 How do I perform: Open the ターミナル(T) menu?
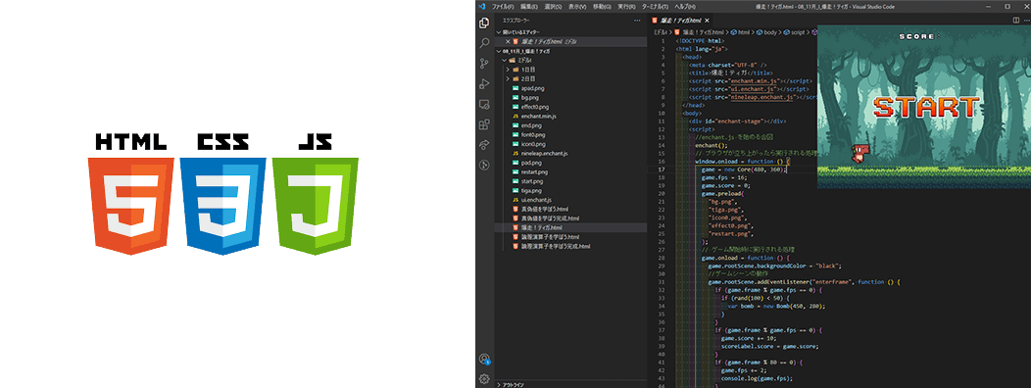(x=655, y=6)
